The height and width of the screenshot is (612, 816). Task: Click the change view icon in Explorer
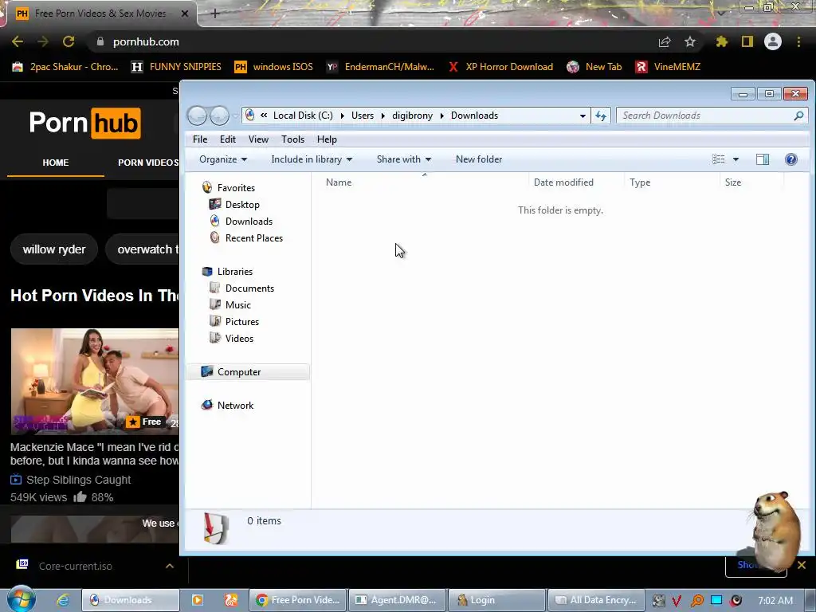coord(718,159)
